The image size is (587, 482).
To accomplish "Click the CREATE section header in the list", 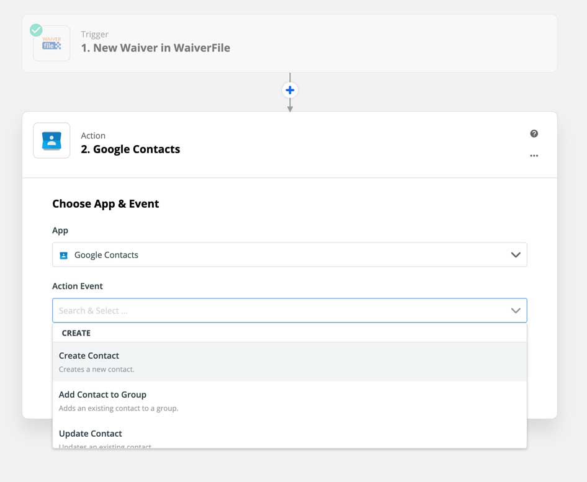I will click(x=76, y=333).
